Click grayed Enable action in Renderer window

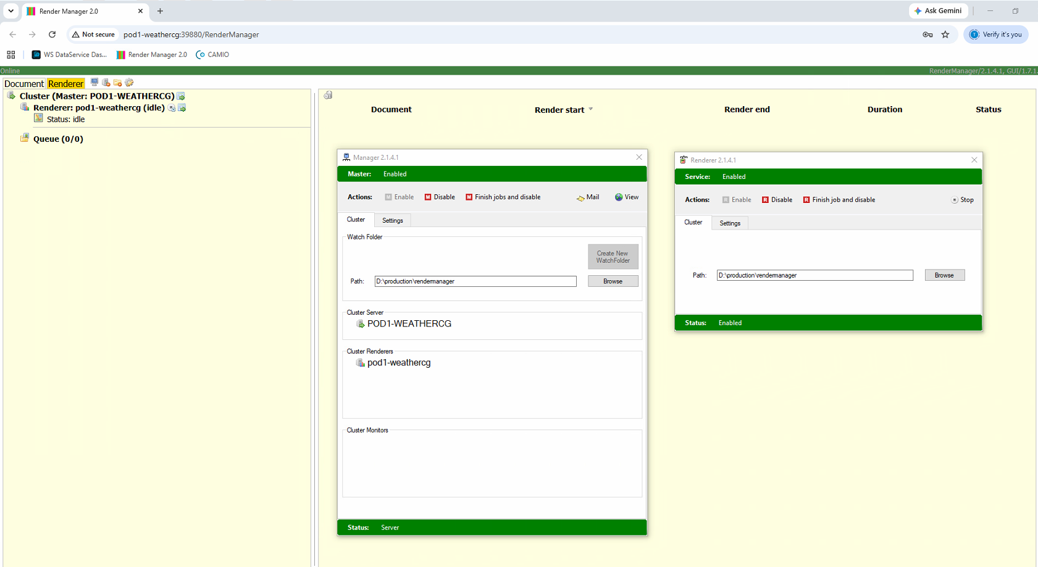point(737,200)
